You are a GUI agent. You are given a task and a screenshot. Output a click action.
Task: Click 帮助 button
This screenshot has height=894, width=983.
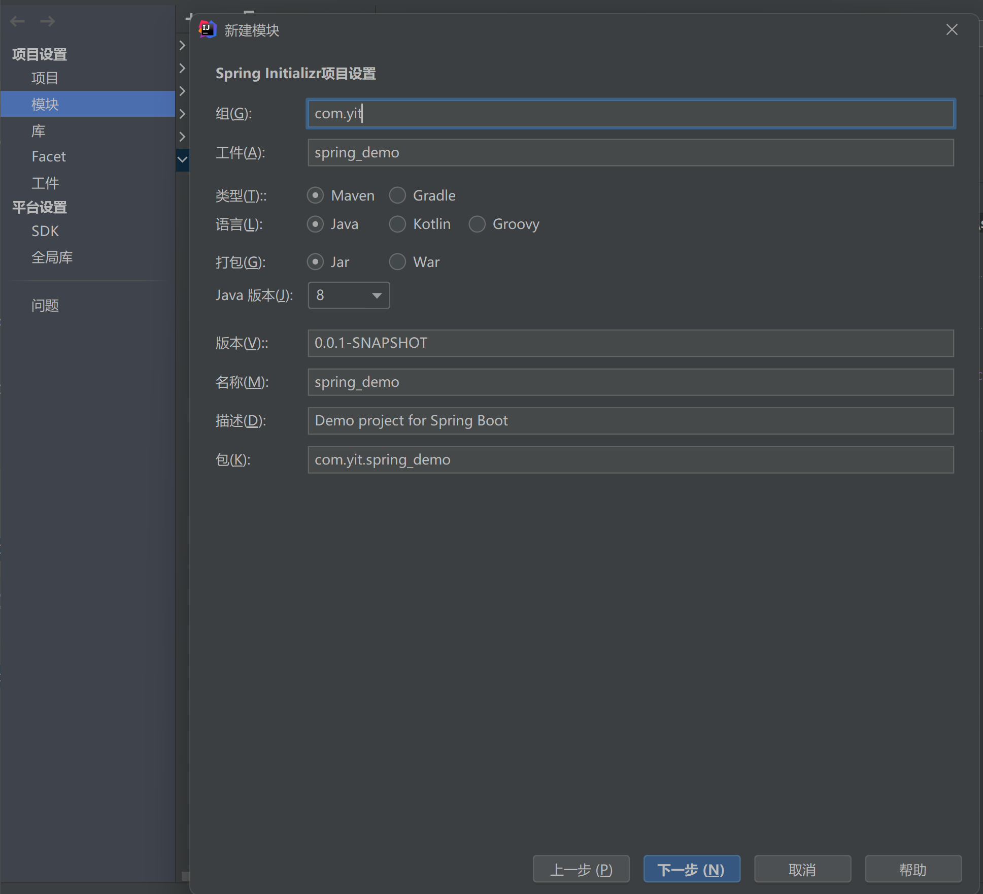coord(913,870)
